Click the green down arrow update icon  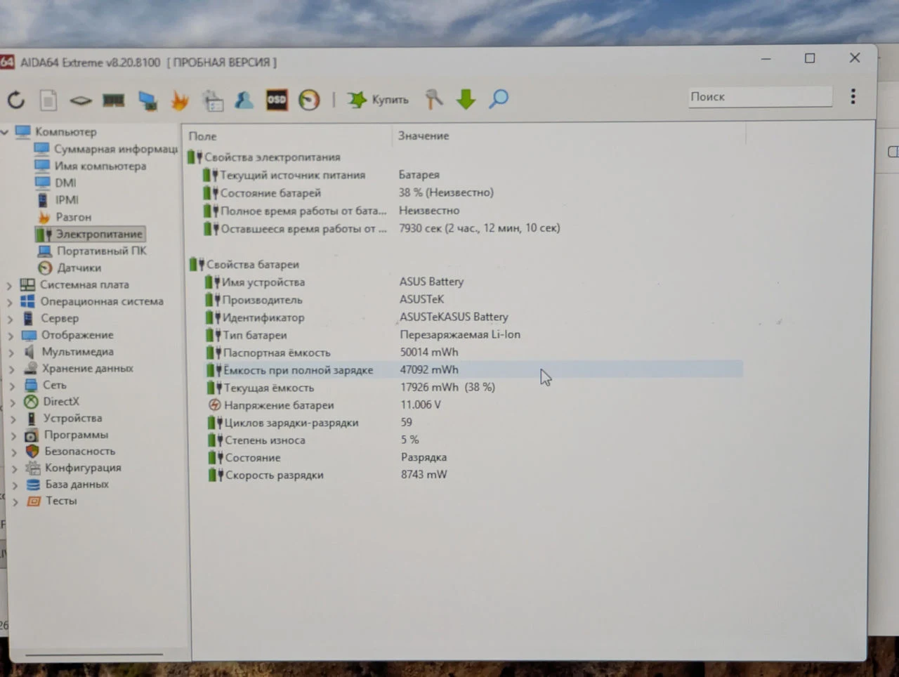pyautogui.click(x=466, y=99)
